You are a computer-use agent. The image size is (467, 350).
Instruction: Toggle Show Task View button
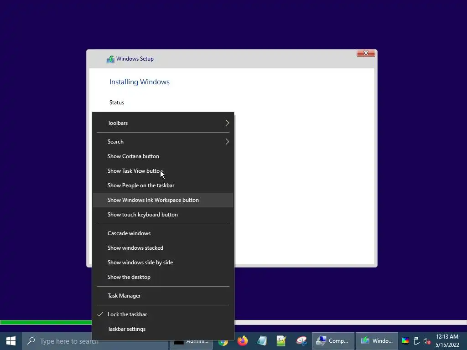[x=163, y=171]
